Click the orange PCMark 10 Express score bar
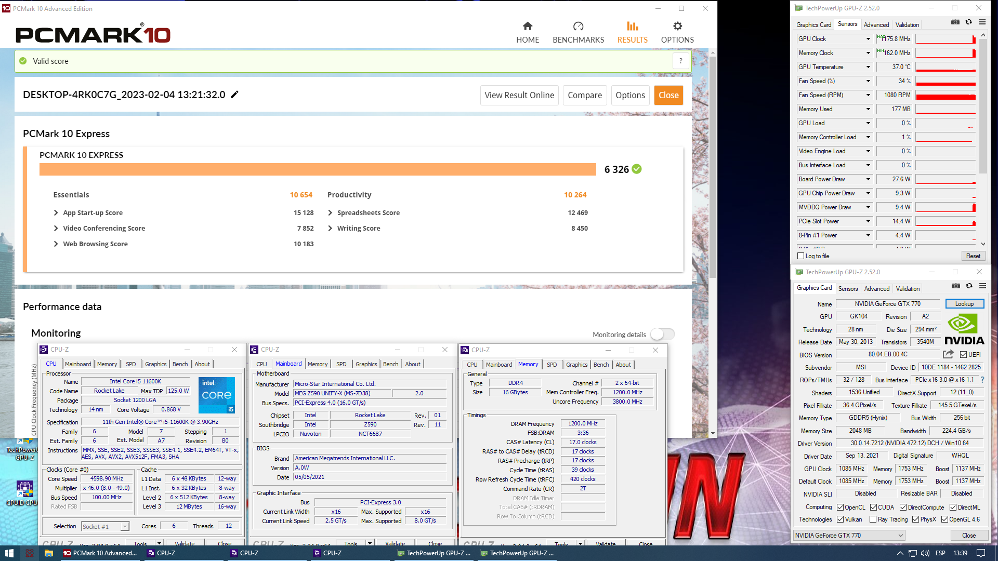The height and width of the screenshot is (561, 998). (x=318, y=169)
